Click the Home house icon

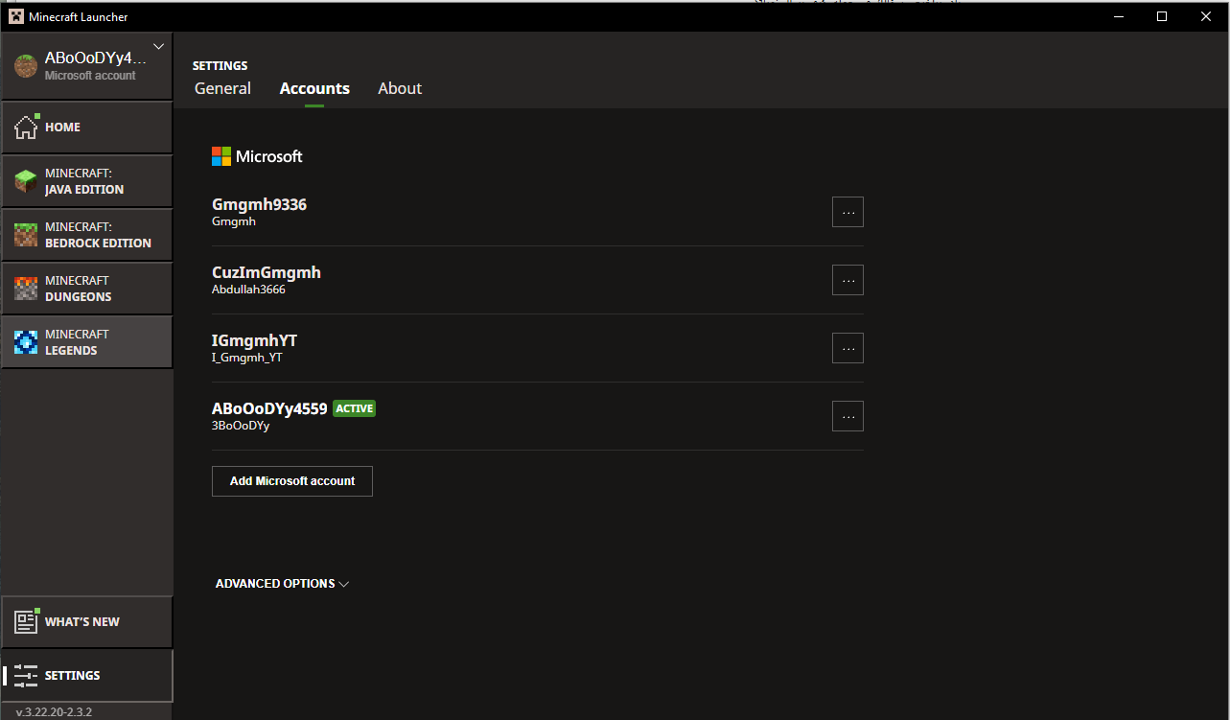tap(26, 127)
